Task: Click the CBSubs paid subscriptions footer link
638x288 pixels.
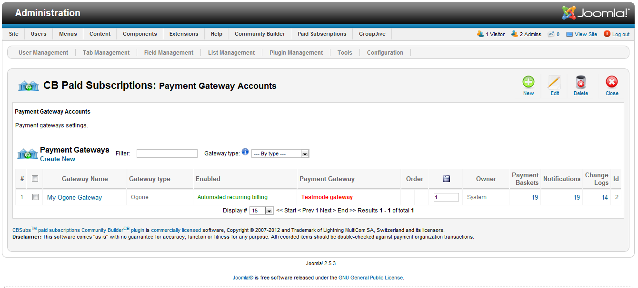Action: coord(46,230)
